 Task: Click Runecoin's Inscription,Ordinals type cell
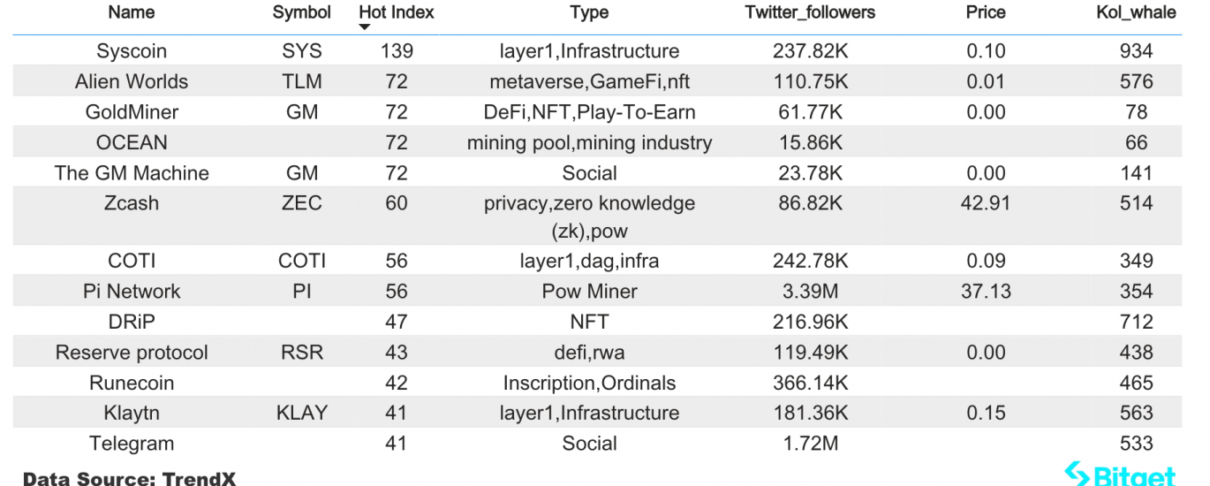tap(589, 383)
